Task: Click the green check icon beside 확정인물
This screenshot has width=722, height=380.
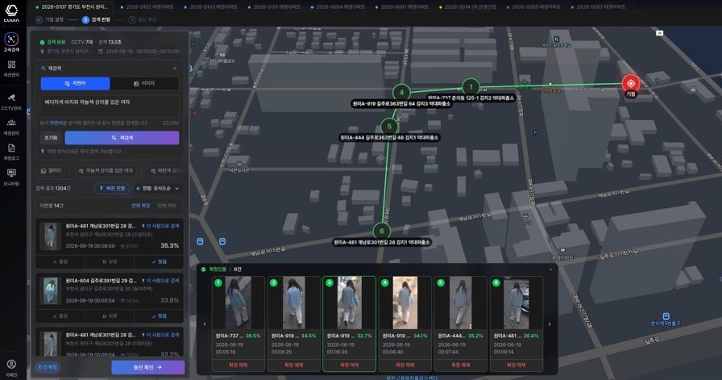Action: coord(204,269)
